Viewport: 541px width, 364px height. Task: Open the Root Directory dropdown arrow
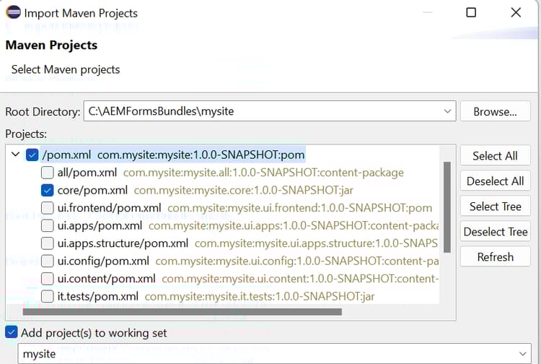(447, 111)
